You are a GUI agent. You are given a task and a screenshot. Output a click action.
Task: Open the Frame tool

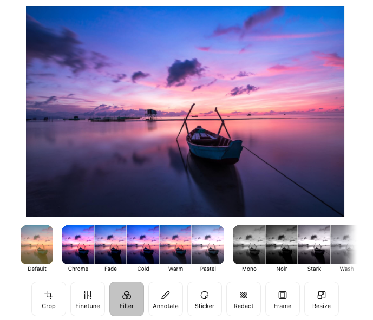point(283,299)
